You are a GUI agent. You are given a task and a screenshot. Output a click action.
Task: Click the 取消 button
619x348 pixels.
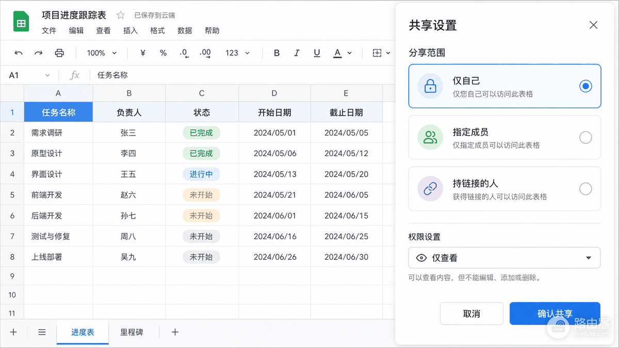(x=471, y=313)
